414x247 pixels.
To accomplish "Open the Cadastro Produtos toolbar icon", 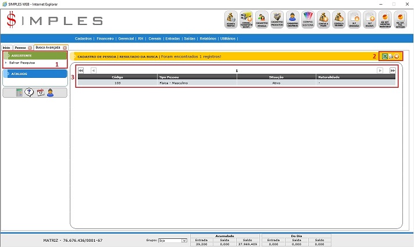I will [x=277, y=20].
